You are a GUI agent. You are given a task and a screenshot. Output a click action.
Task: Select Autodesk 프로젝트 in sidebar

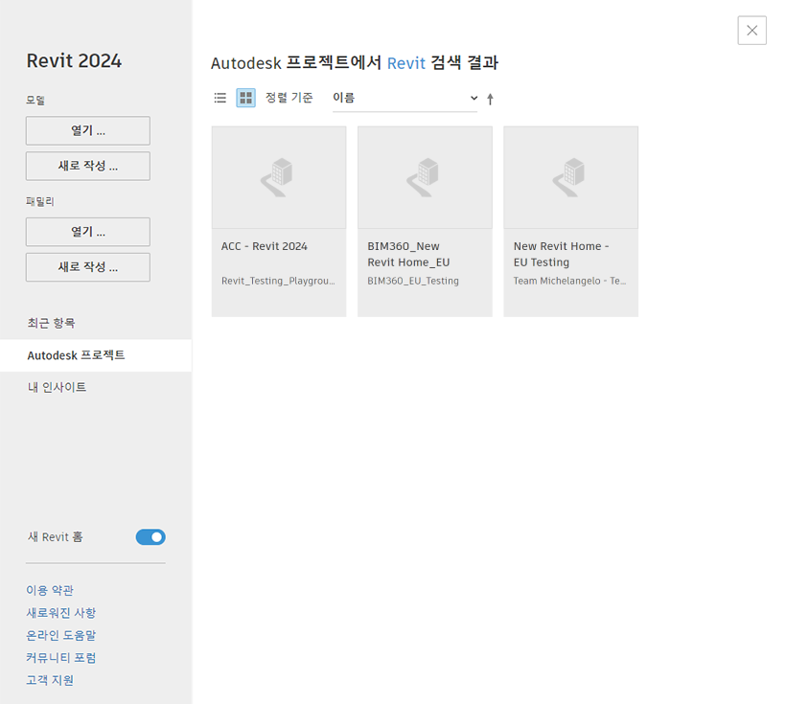pyautogui.click(x=96, y=355)
